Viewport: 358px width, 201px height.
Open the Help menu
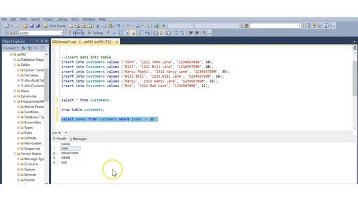[x=102, y=19]
